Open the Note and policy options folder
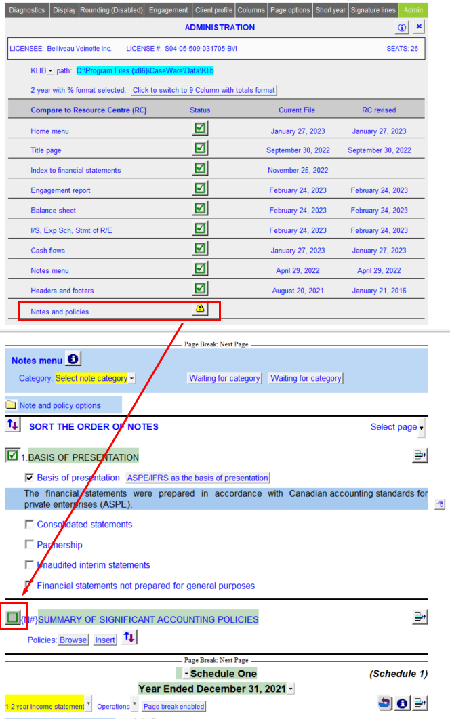The height and width of the screenshot is (719, 450). (11, 405)
